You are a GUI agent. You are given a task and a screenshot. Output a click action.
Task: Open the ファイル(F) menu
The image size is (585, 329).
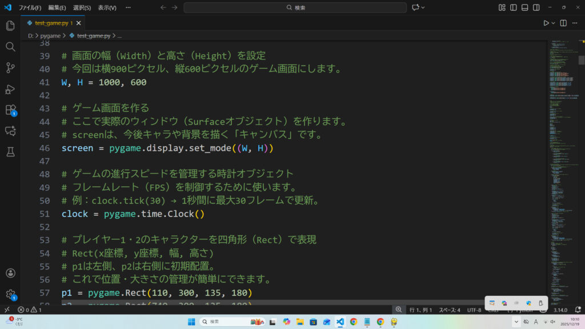point(30,7)
